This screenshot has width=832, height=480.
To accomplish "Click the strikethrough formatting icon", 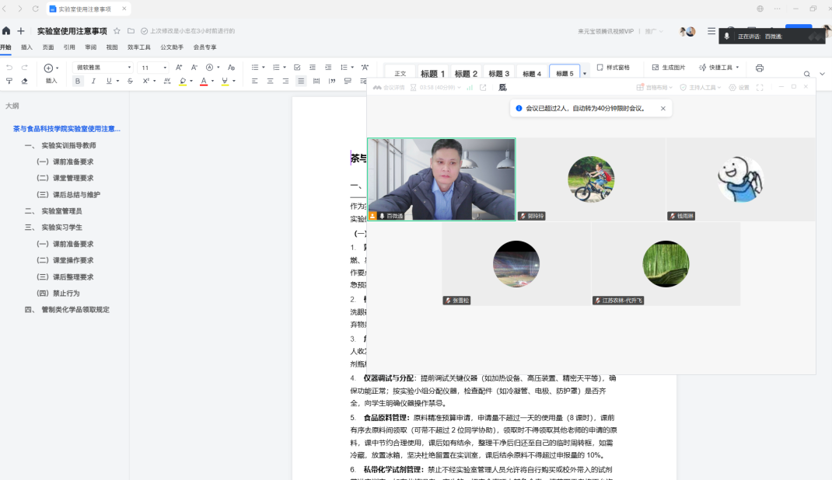I will (x=131, y=81).
